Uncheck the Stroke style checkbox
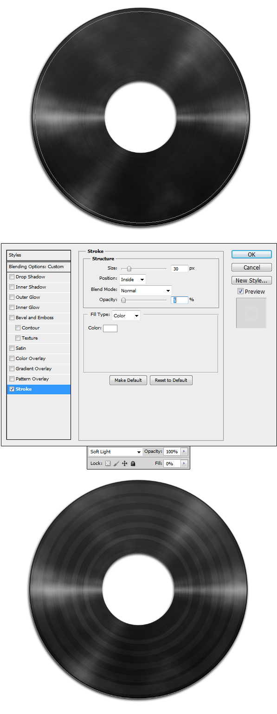The width and height of the screenshot is (277, 714). pyautogui.click(x=12, y=389)
